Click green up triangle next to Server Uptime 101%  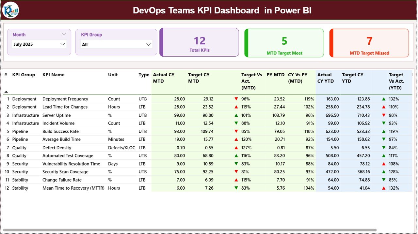(236, 115)
